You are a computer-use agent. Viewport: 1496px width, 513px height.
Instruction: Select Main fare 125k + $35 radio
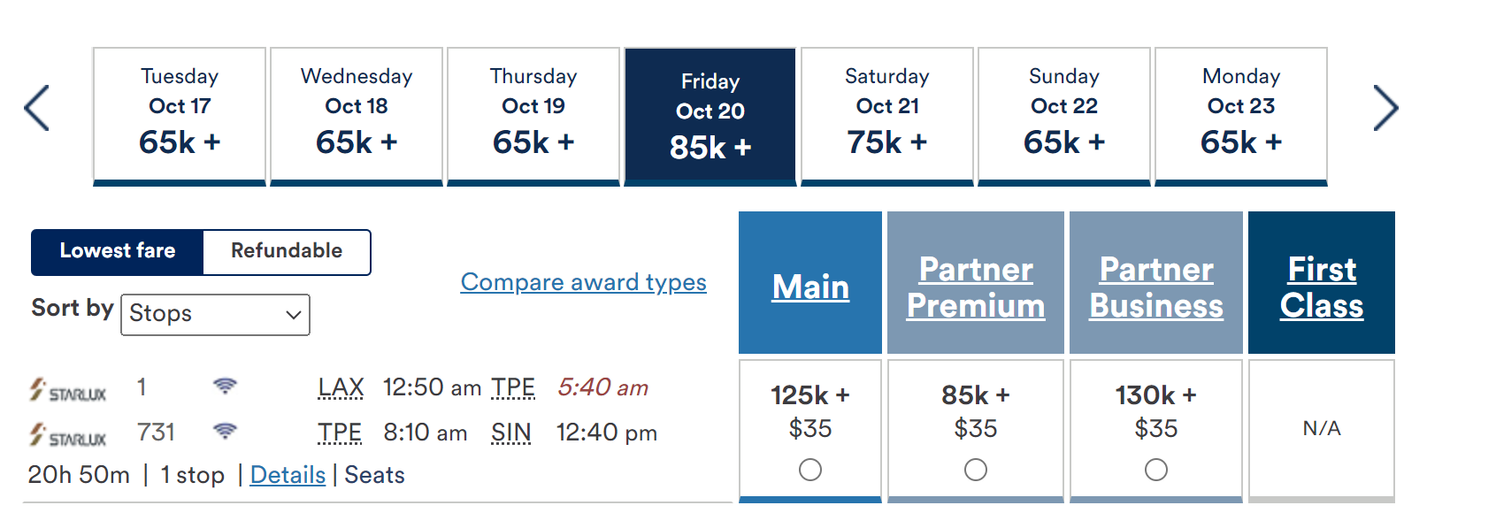point(810,470)
